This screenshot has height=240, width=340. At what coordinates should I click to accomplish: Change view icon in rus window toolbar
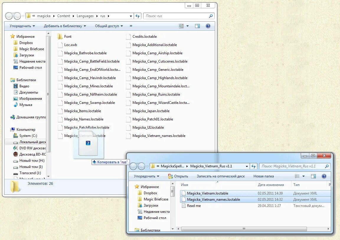[181, 26]
